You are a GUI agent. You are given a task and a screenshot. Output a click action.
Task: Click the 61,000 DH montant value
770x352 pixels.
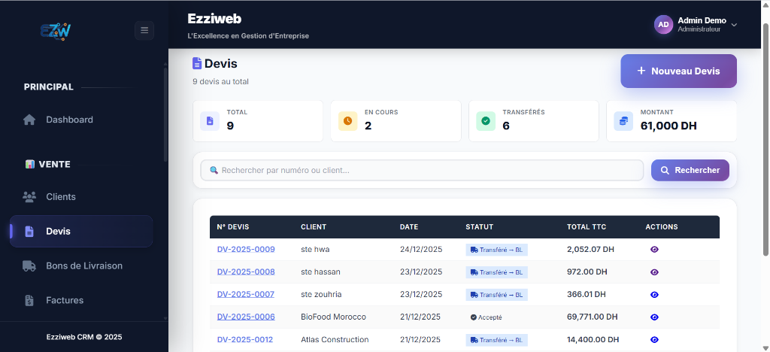668,126
